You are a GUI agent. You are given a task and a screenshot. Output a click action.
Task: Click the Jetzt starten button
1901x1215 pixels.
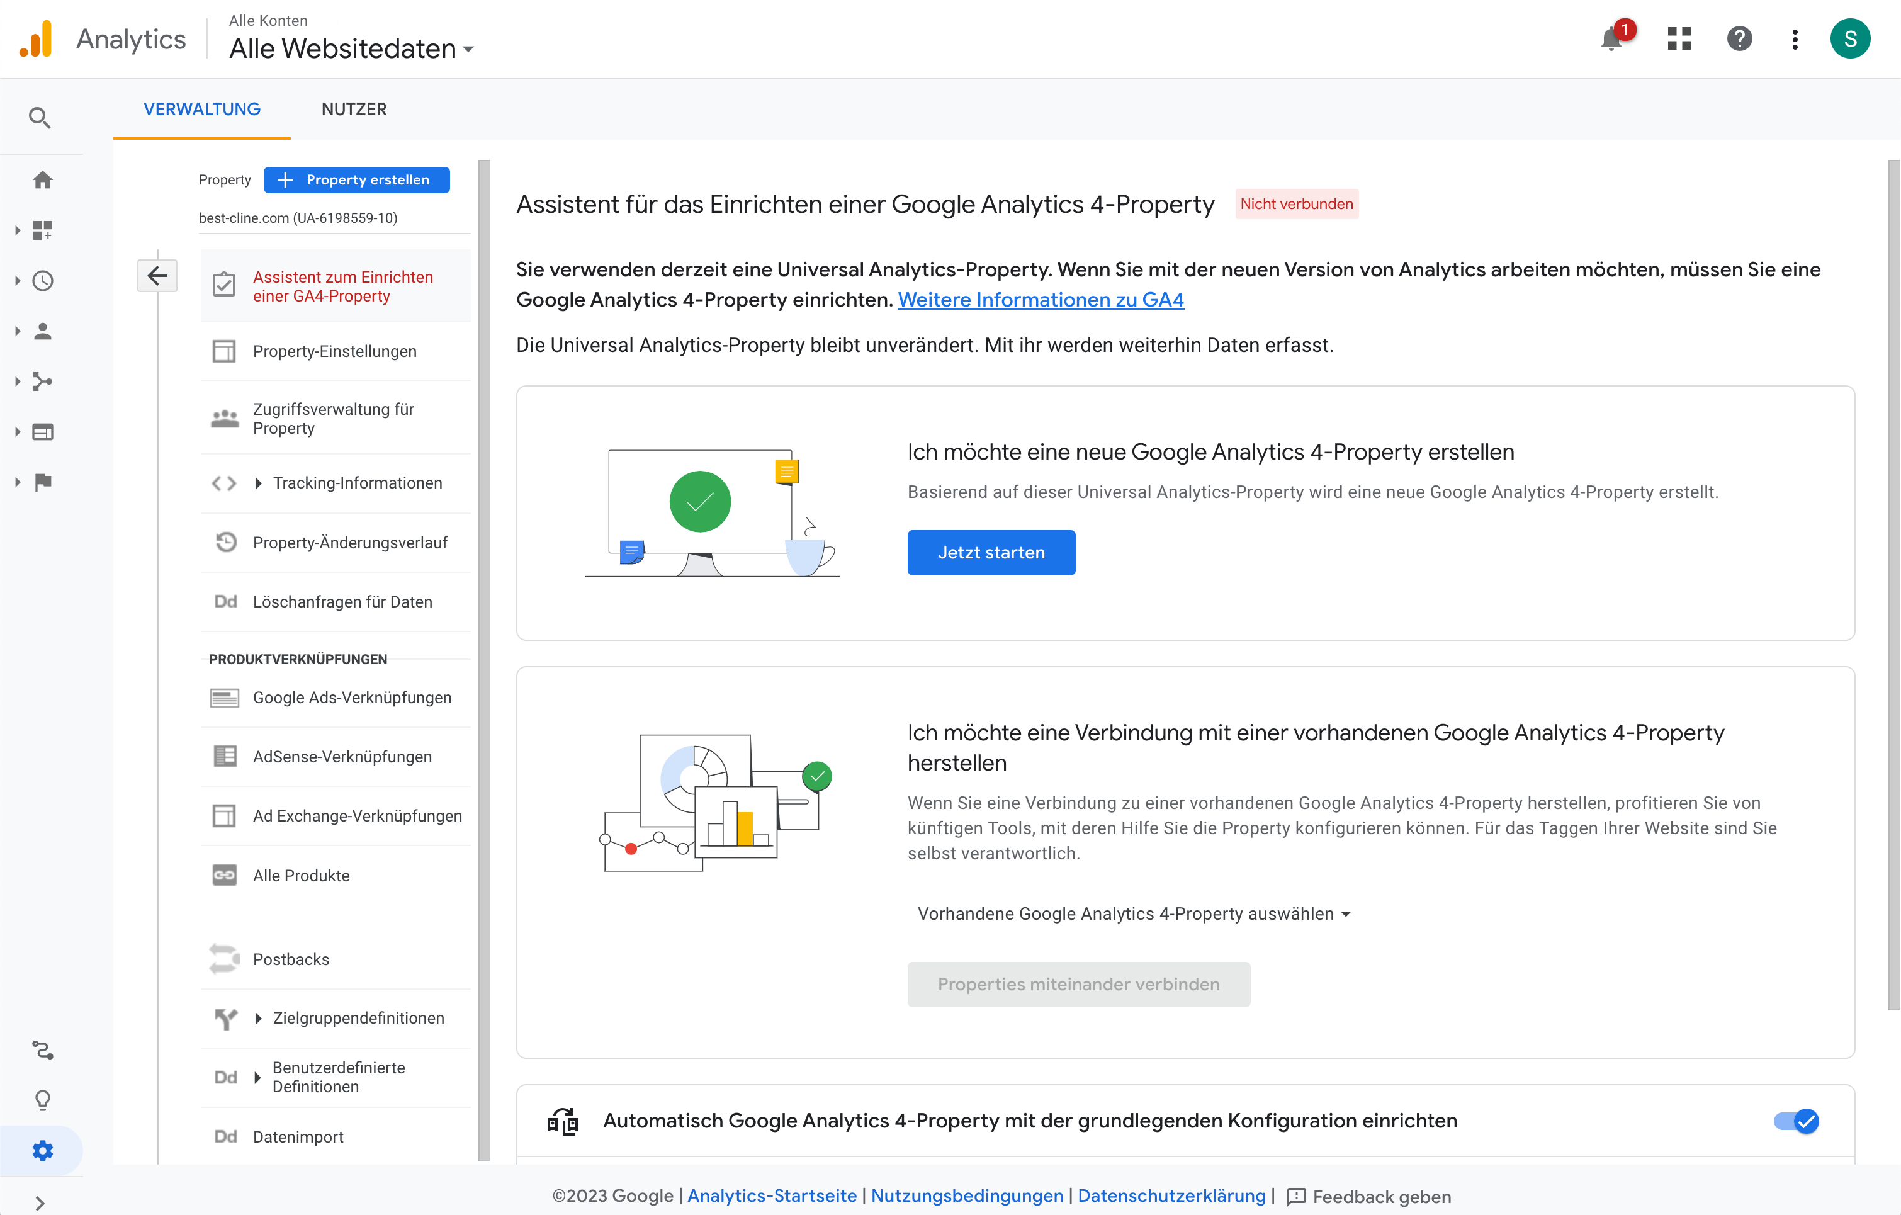tap(991, 552)
